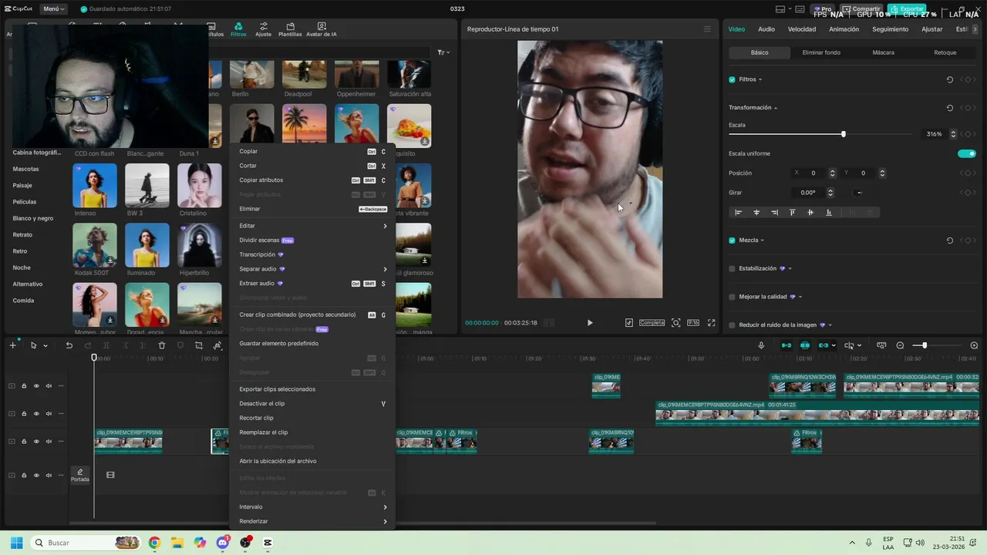Click the record voiceover microphone icon
987x555 pixels.
click(x=761, y=345)
